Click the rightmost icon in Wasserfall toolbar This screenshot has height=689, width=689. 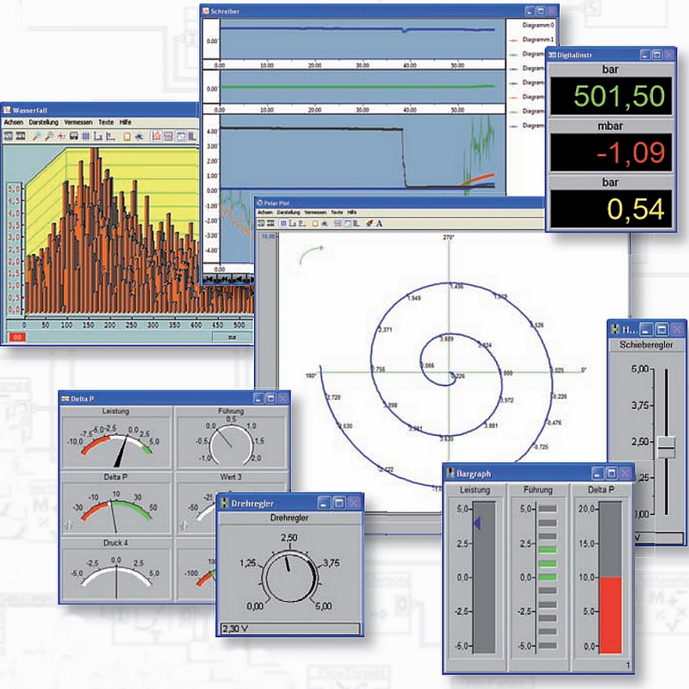tap(194, 136)
